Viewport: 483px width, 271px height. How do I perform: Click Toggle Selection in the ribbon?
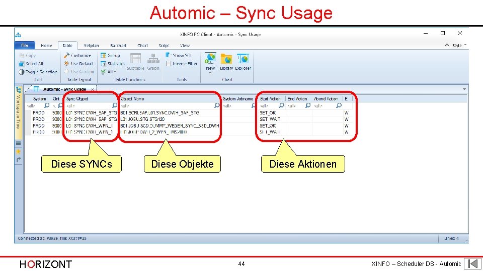[38, 72]
